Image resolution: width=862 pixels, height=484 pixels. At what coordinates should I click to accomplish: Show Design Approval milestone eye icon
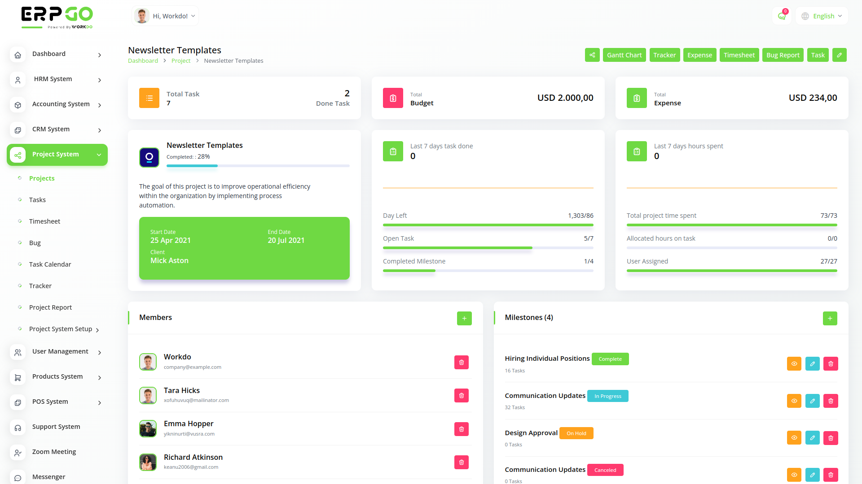coord(794,438)
